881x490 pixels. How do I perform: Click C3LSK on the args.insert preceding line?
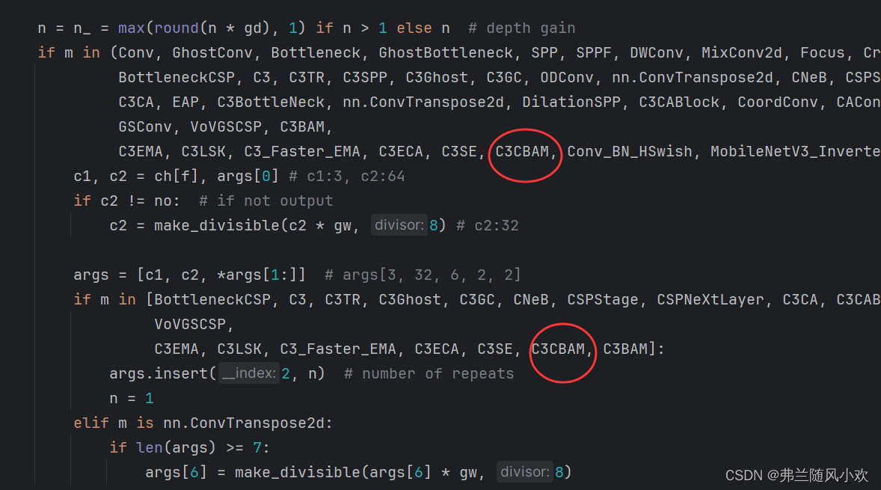239,349
